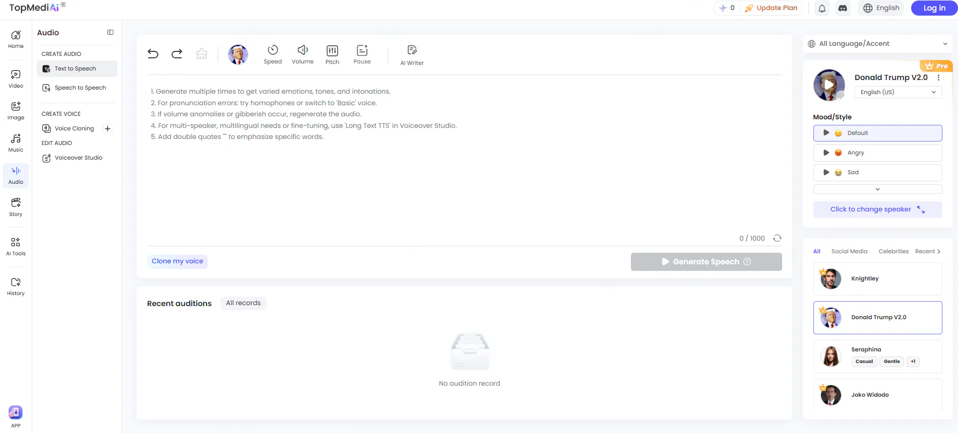This screenshot has height=433, width=958.
Task: Select the Knightley voice
Action: click(877, 279)
